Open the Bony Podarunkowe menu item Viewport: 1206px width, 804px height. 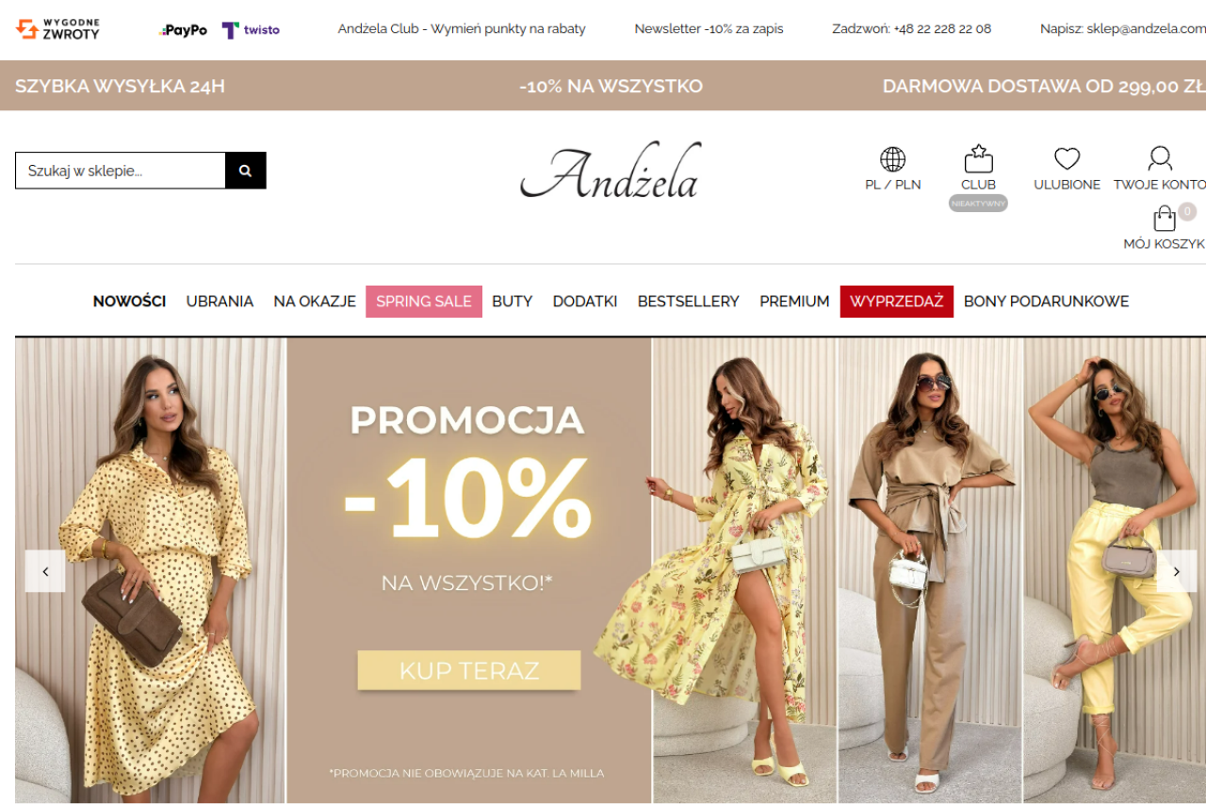[x=1046, y=302]
